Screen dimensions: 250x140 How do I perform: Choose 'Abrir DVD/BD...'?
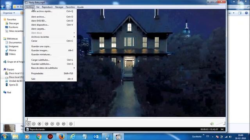(x=51, y=21)
